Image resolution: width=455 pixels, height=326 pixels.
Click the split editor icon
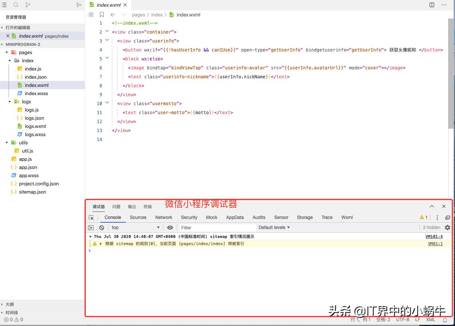[432, 5]
